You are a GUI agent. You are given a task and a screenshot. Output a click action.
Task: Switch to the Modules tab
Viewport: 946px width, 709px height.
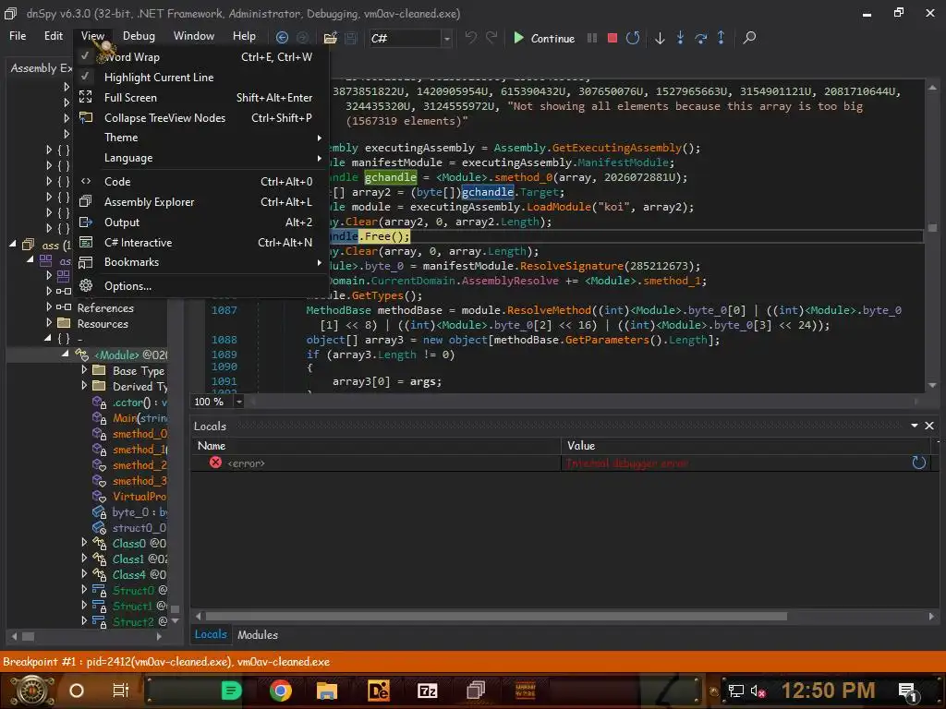[x=258, y=635]
